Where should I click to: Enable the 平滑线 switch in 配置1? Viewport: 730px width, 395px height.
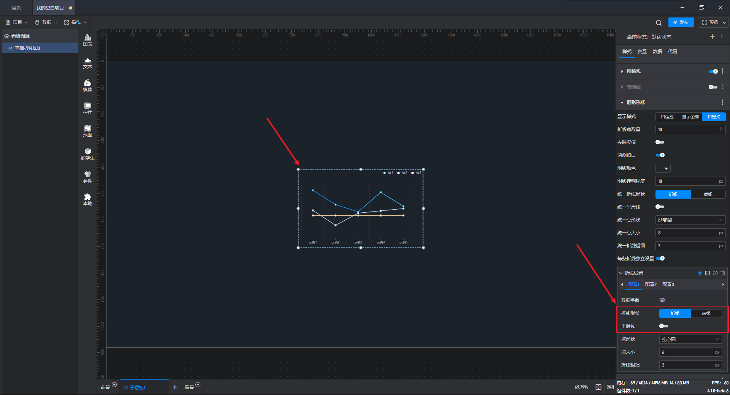[x=664, y=326]
